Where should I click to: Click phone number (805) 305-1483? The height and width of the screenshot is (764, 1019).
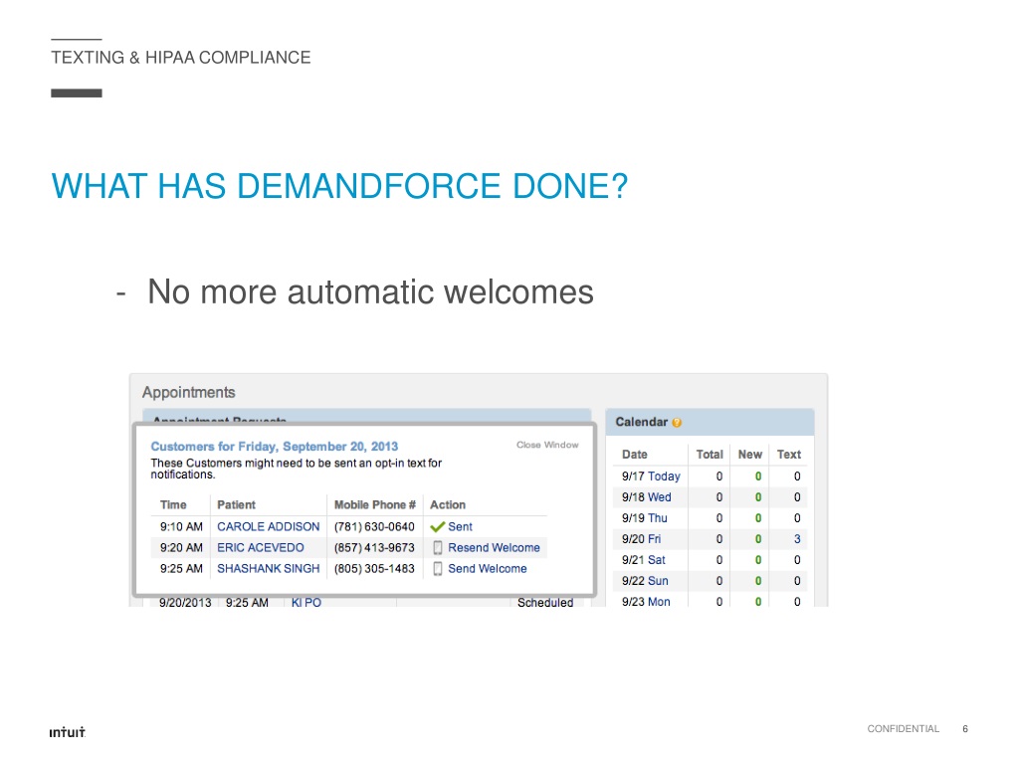(x=374, y=568)
